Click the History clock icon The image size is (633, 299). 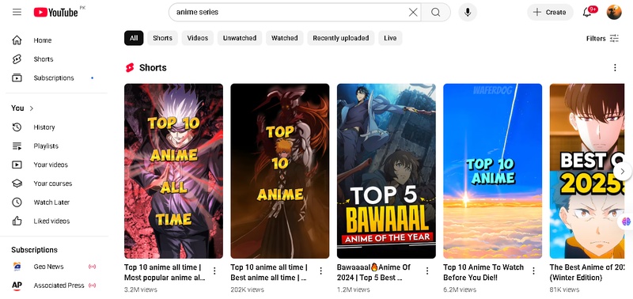[17, 127]
